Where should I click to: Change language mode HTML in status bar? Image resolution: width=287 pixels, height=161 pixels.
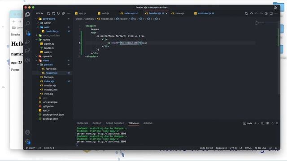[x=248, y=148]
